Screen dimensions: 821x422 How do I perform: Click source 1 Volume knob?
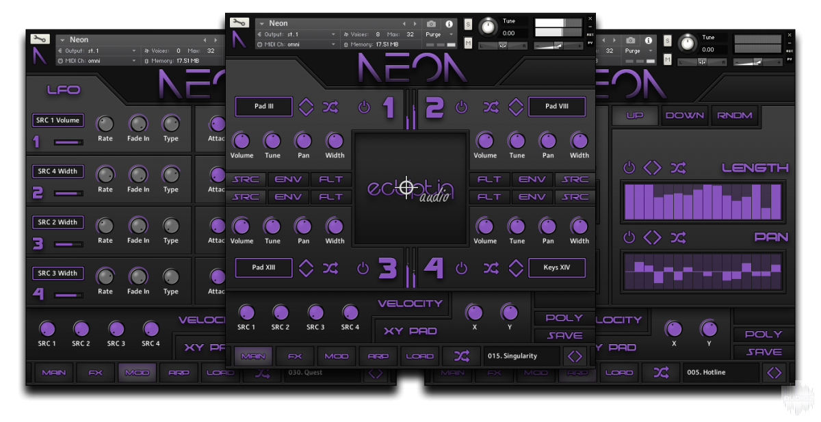tap(242, 141)
